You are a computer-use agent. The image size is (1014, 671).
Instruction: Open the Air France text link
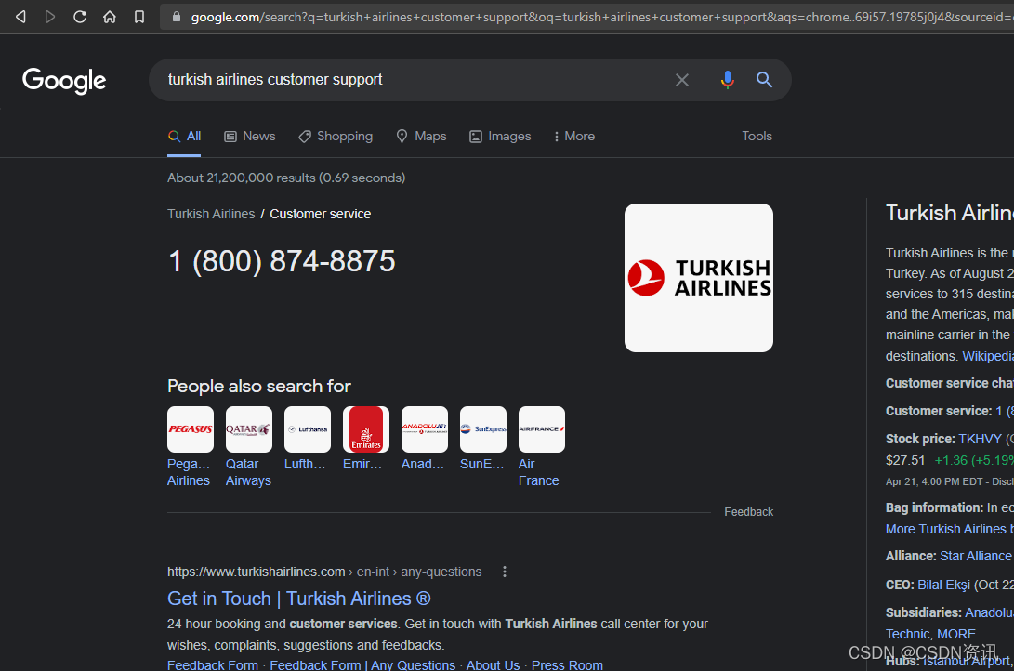(539, 472)
